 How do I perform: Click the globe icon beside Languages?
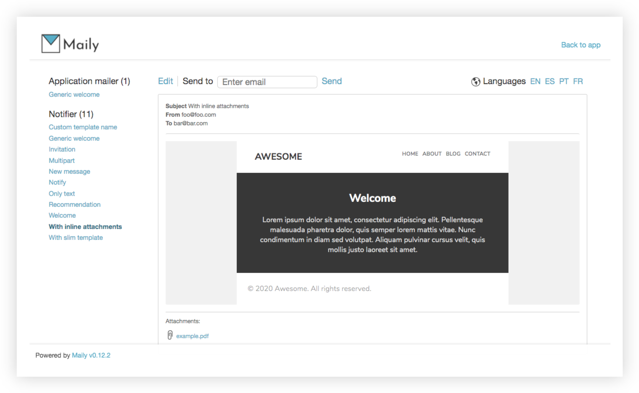pos(476,81)
